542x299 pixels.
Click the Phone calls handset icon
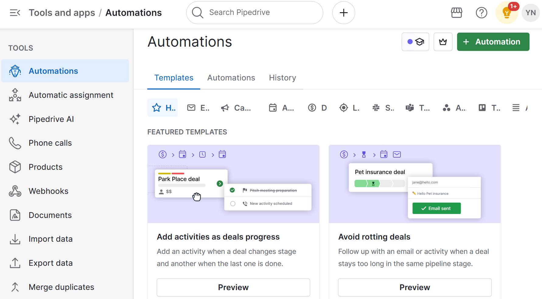15,143
